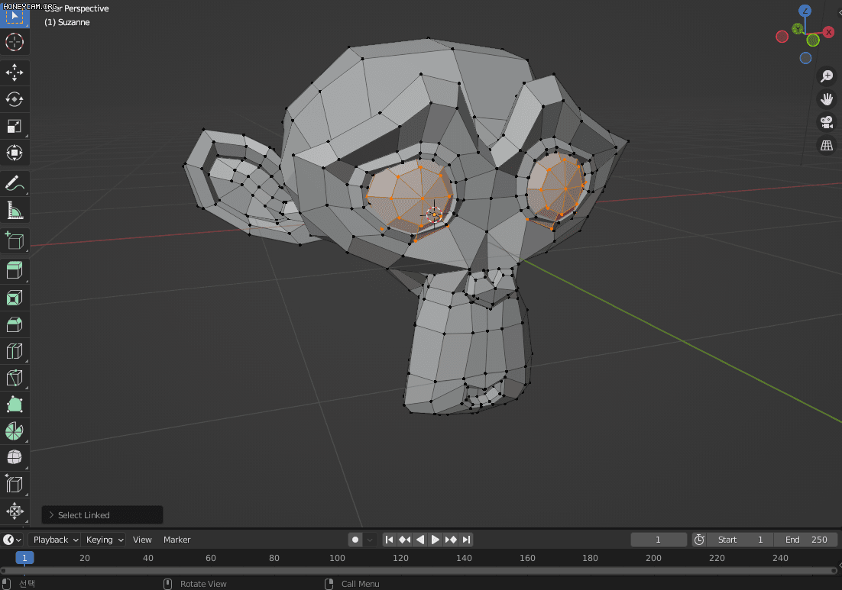Choose the Edge Slide tool

15,485
